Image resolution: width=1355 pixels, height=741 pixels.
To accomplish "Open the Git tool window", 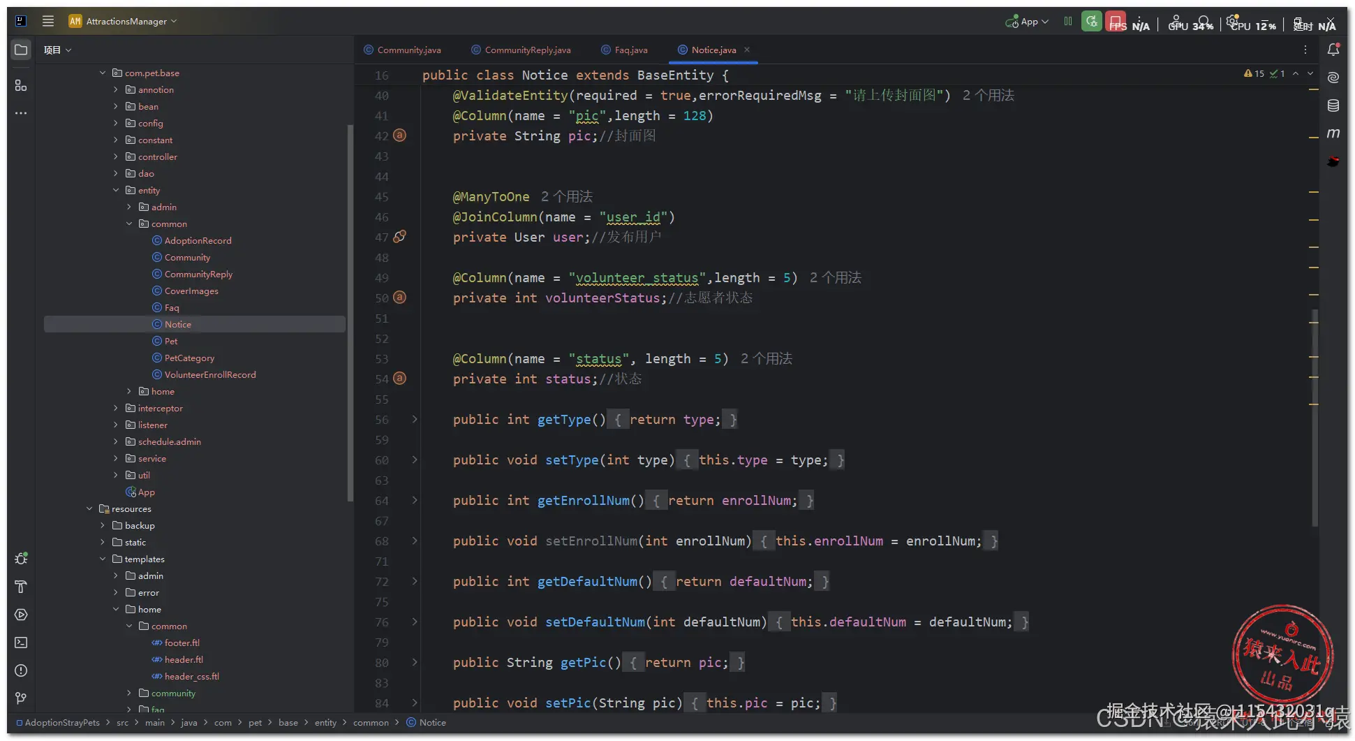I will 21,698.
